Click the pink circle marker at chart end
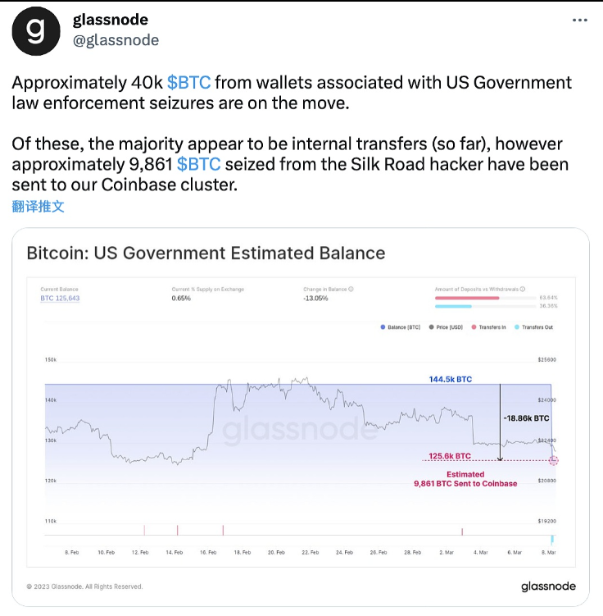 click(554, 460)
